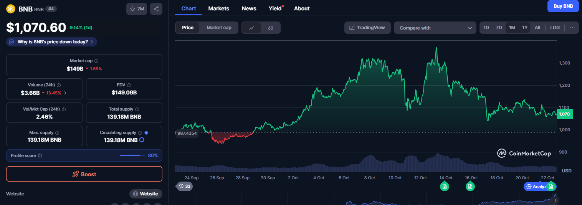Click the Boost button
This screenshot has width=582, height=205.
pyautogui.click(x=84, y=174)
